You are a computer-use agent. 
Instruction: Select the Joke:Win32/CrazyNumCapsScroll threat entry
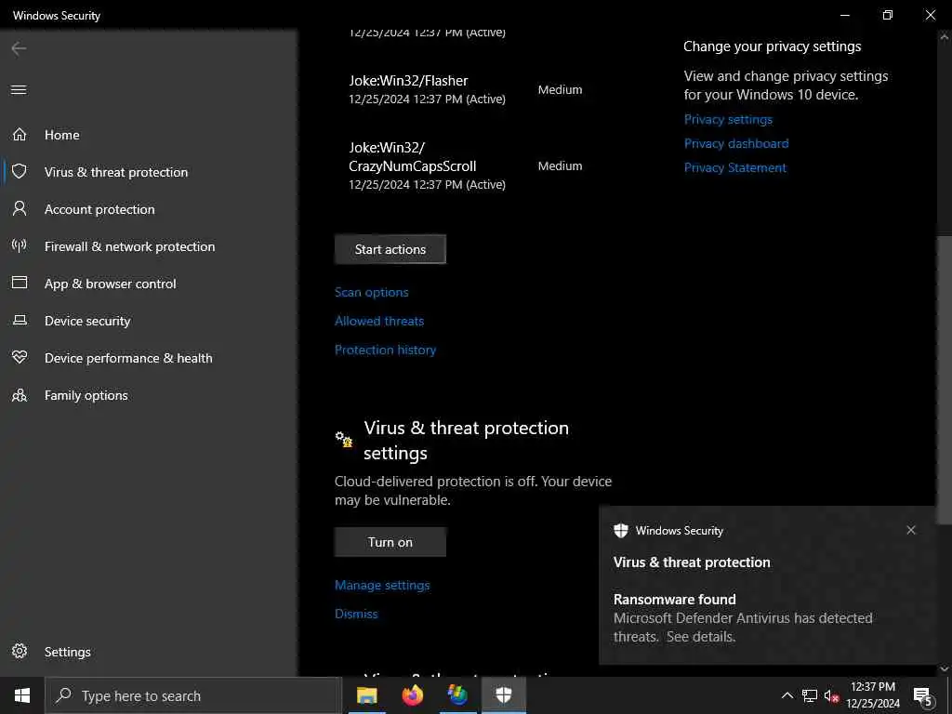(467, 165)
